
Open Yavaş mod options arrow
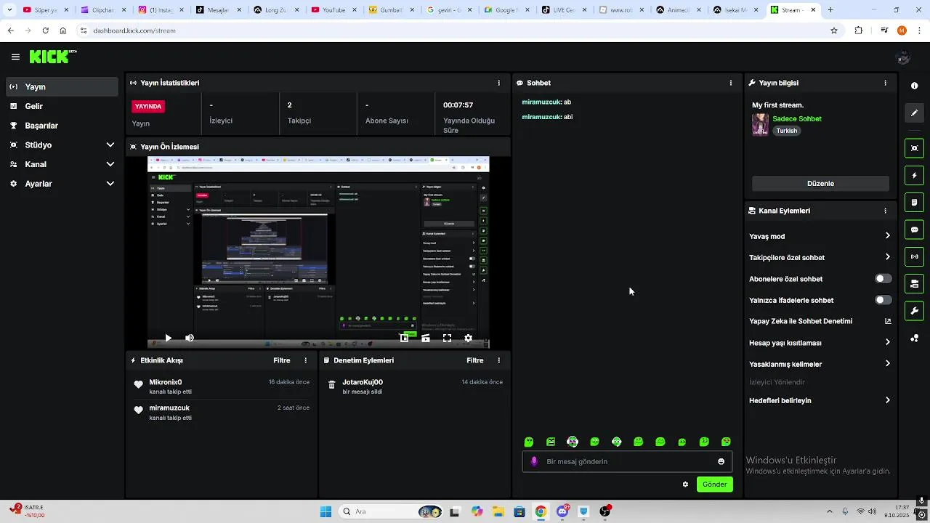coord(888,236)
